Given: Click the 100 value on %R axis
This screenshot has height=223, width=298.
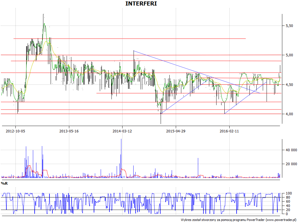Looking at the screenshot, I should tap(288, 193).
